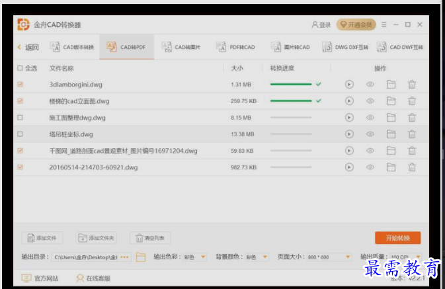The image size is (445, 289).
Task: Click the orange 开始转换 button
Action: [x=397, y=238]
